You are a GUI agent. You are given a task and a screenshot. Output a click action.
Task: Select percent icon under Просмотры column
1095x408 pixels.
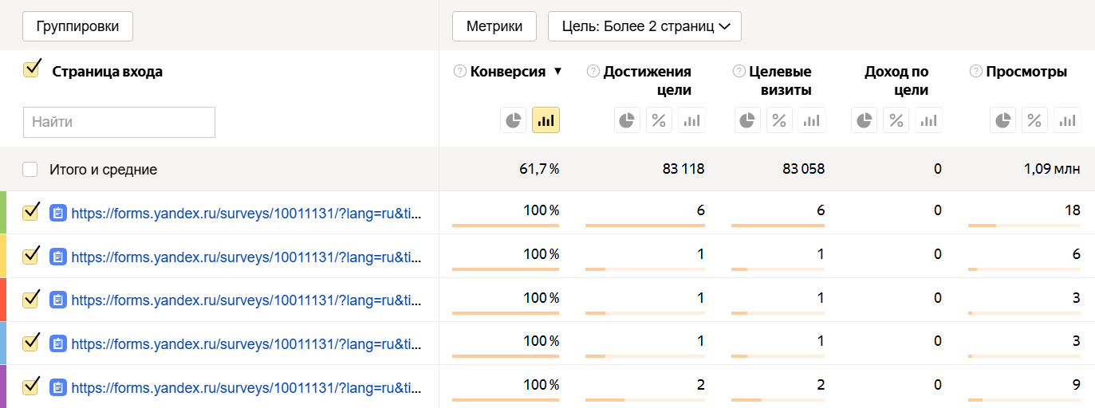point(1034,120)
